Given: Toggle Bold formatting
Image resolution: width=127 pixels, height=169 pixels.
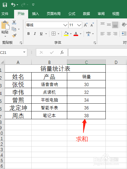Looking at the screenshot, I should (x=28, y=34).
